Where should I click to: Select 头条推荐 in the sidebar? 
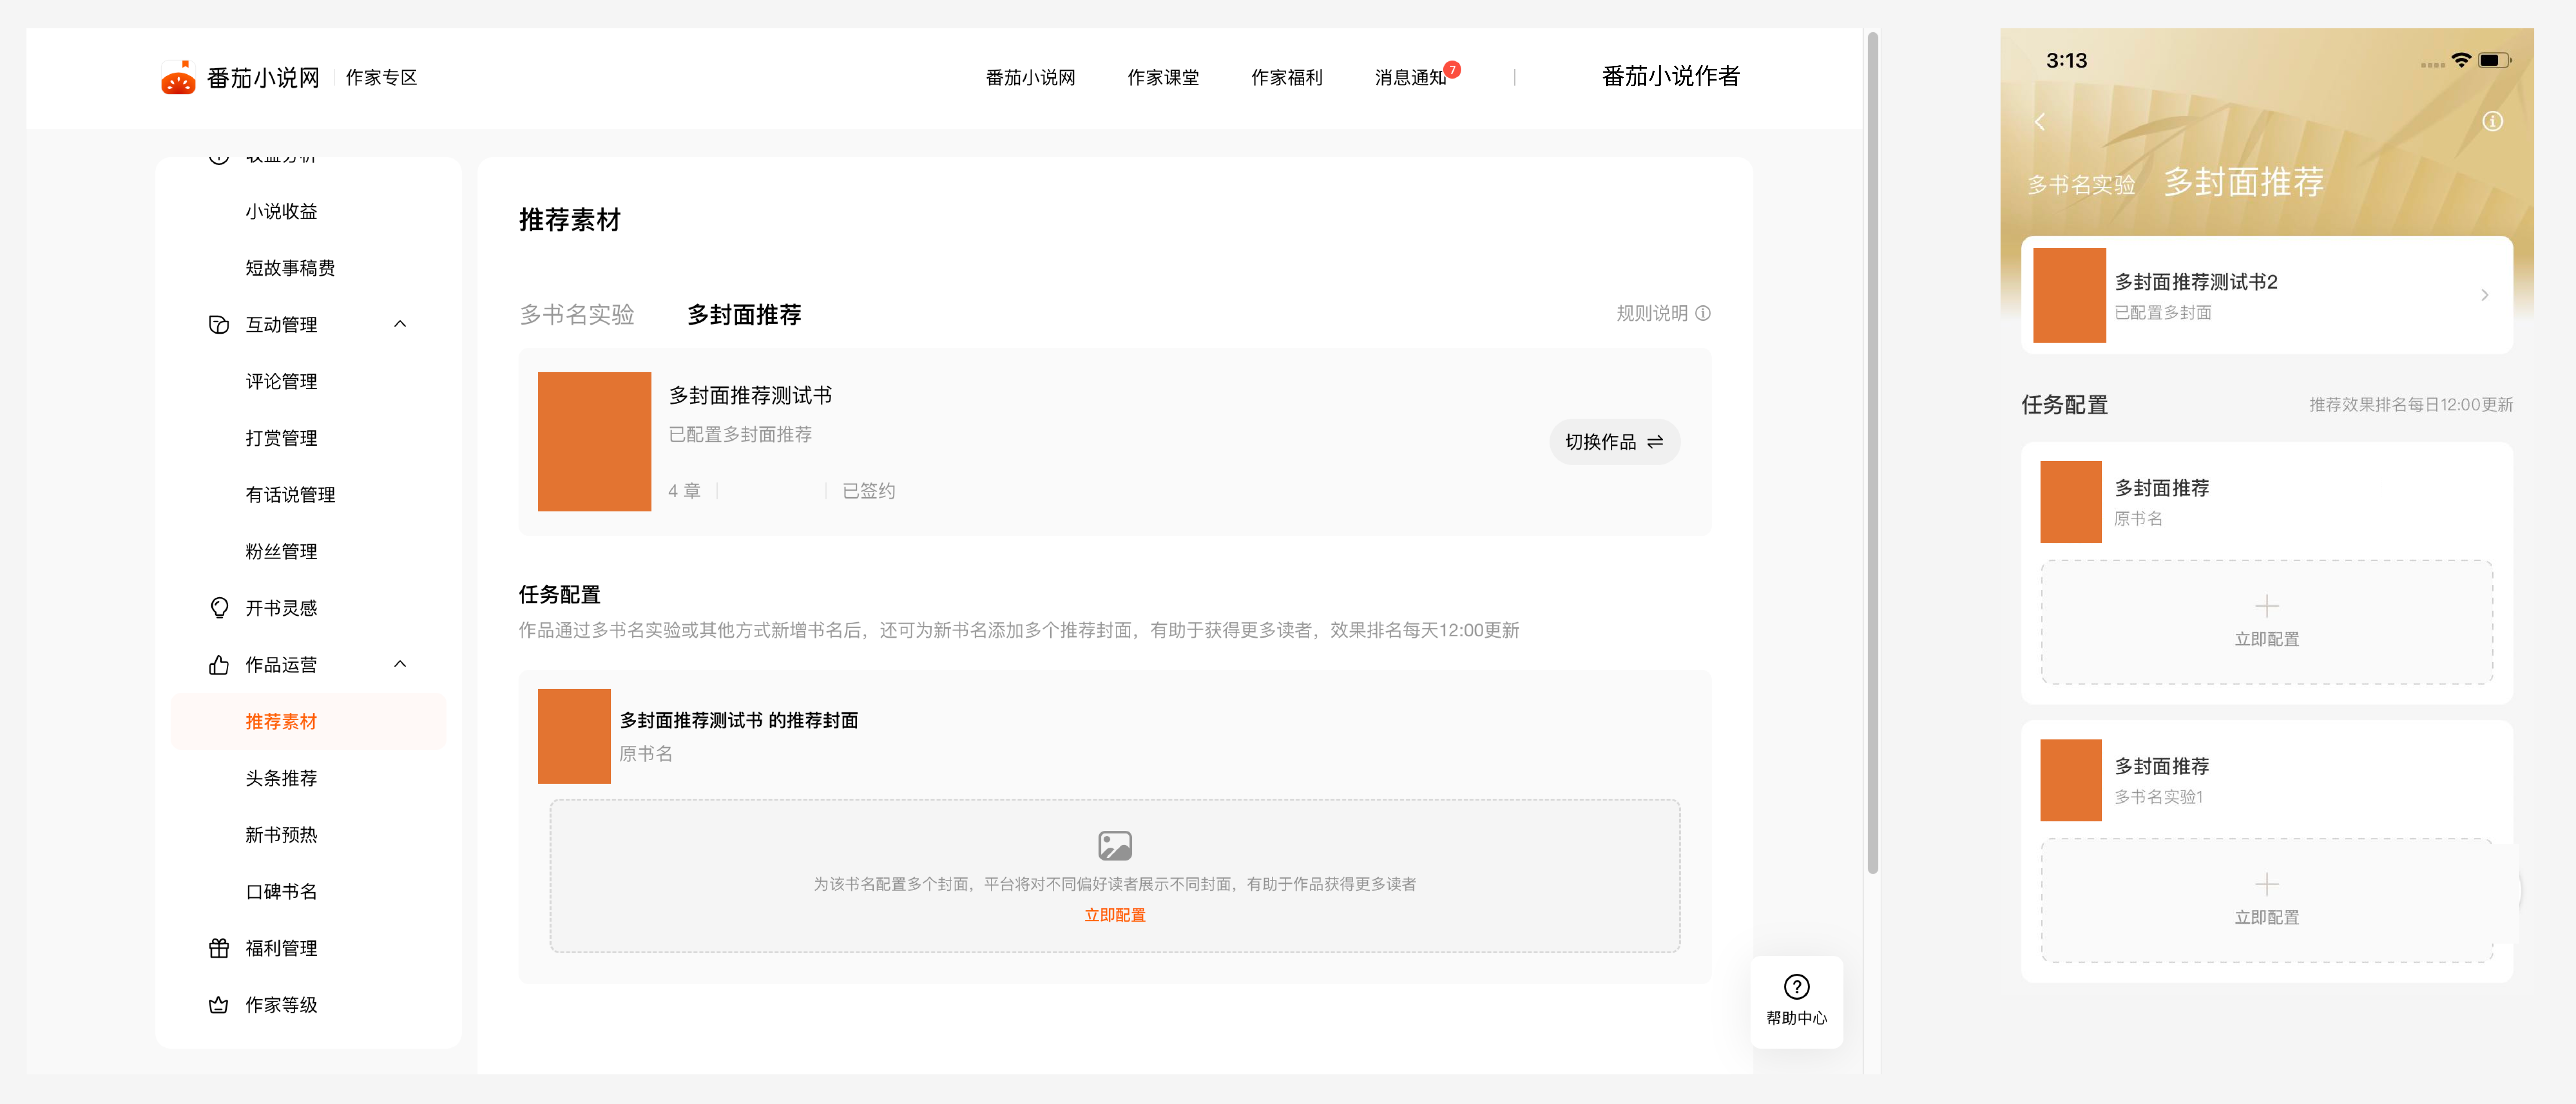(x=281, y=778)
